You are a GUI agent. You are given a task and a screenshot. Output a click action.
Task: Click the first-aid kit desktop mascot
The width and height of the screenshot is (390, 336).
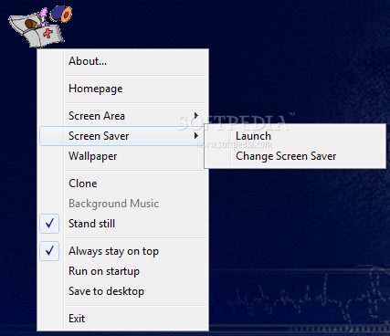pos(39,26)
